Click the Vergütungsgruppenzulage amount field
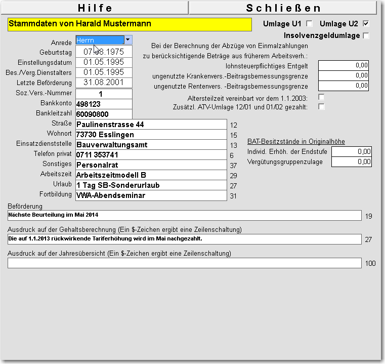Screen dimensions: 385x364 point(352,161)
